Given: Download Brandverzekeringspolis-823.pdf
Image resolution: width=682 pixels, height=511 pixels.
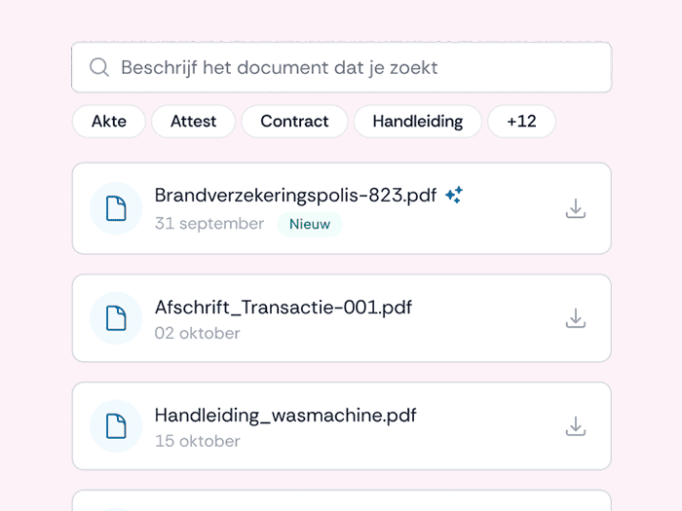Looking at the screenshot, I should 576,208.
